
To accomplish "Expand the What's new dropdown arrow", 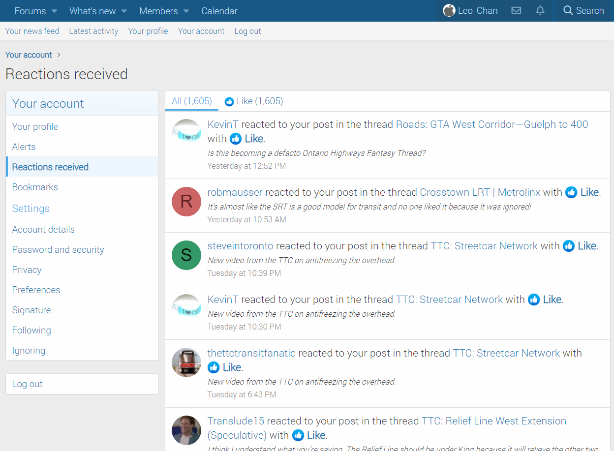I will (x=124, y=11).
